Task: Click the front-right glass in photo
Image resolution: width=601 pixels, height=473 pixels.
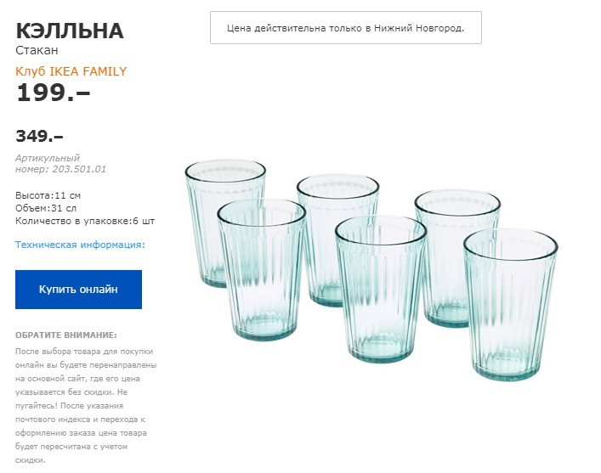Action: [x=510, y=305]
